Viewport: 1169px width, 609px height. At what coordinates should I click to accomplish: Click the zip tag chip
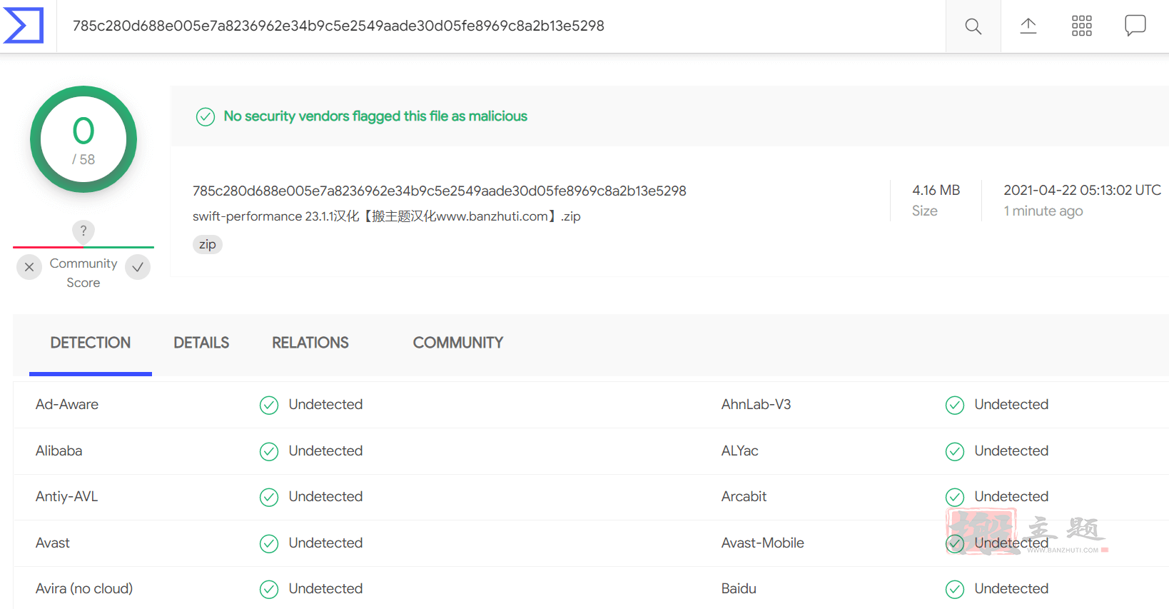click(208, 244)
